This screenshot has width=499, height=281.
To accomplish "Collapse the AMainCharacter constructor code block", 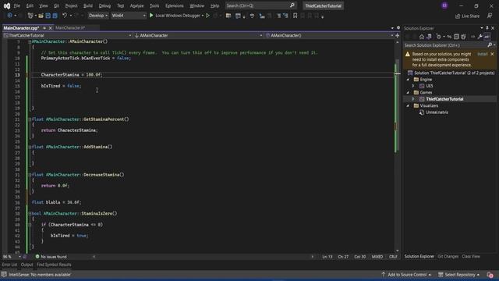I will coord(30,41).
